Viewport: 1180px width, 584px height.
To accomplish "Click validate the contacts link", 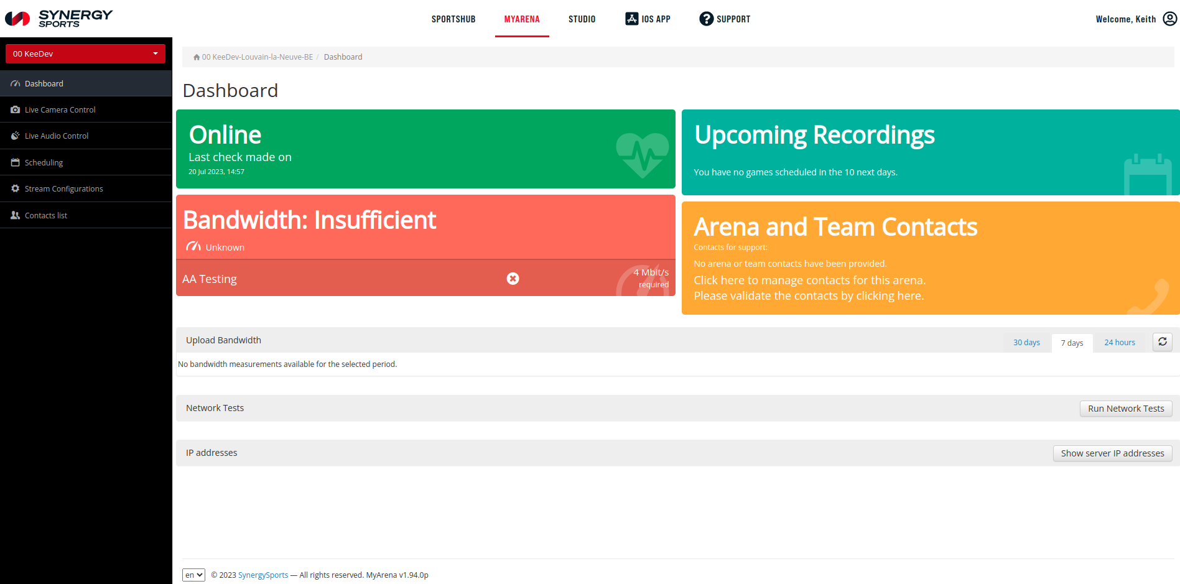I will [809, 296].
